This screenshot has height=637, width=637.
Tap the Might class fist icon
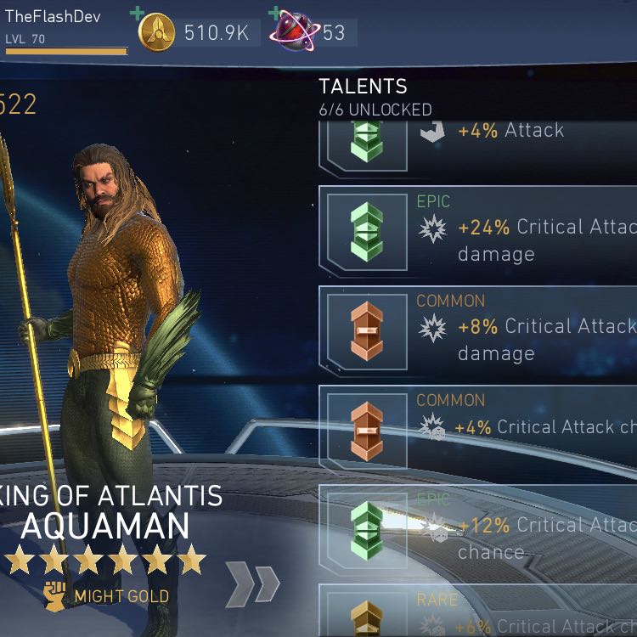[54, 596]
